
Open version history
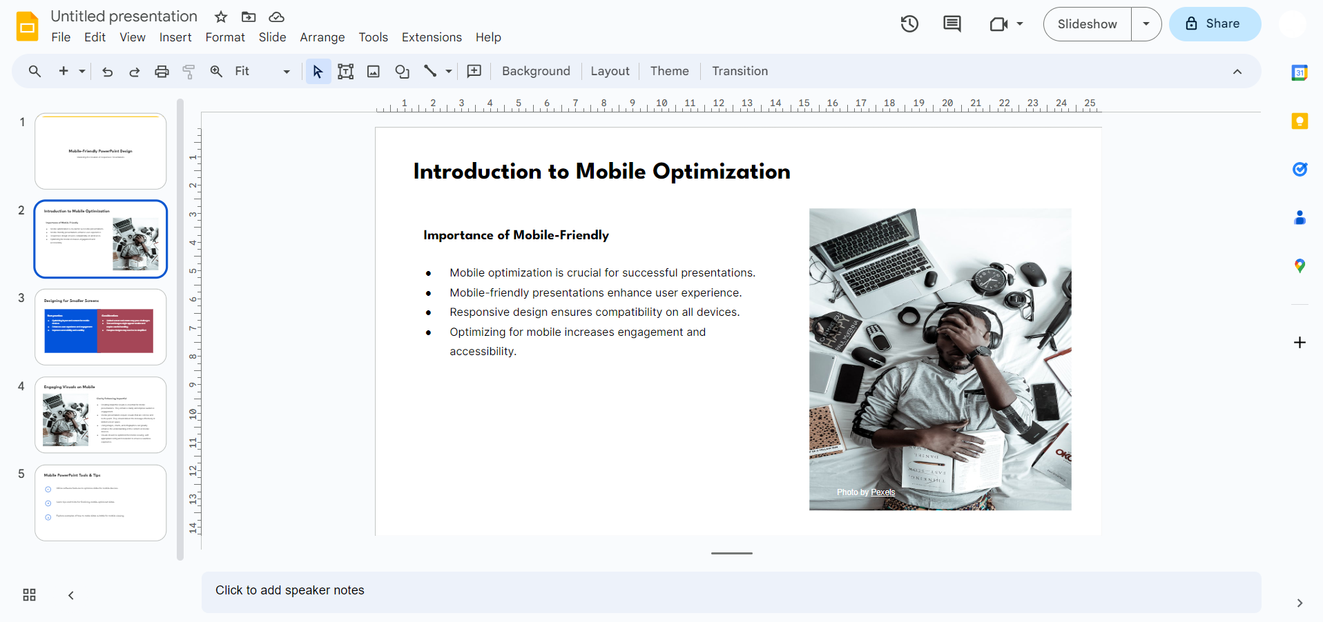[909, 23]
